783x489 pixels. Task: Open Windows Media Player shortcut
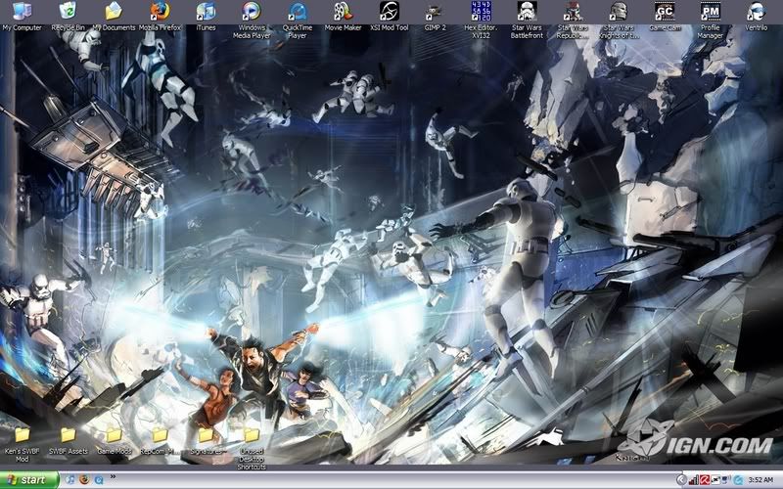(252, 20)
